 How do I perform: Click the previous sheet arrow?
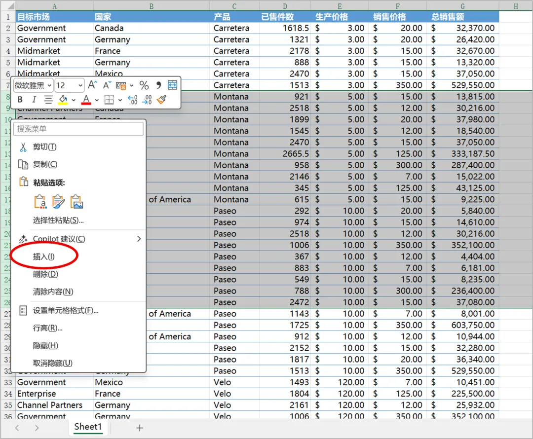(x=17, y=428)
